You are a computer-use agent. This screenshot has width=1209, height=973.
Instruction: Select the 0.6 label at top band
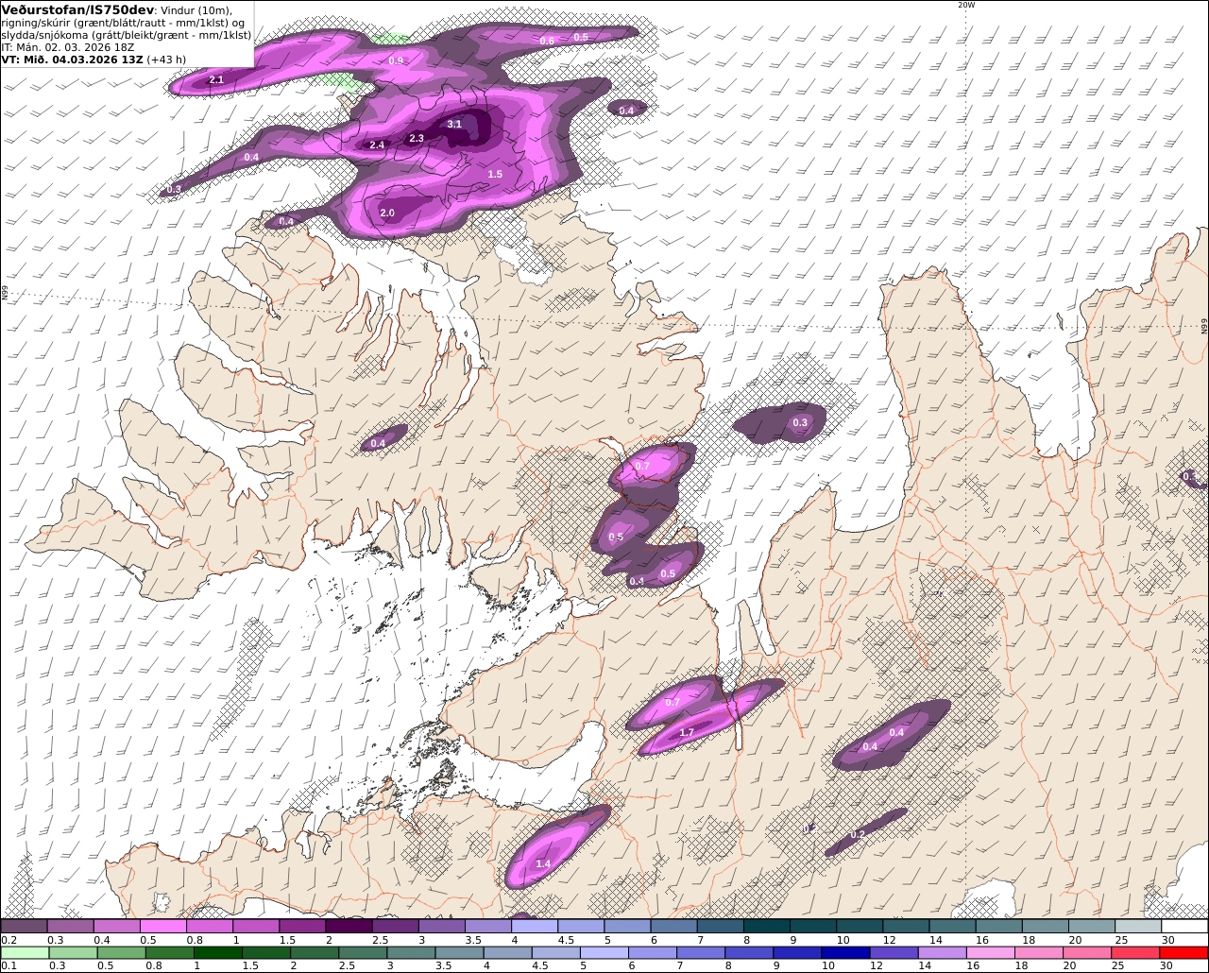[547, 41]
